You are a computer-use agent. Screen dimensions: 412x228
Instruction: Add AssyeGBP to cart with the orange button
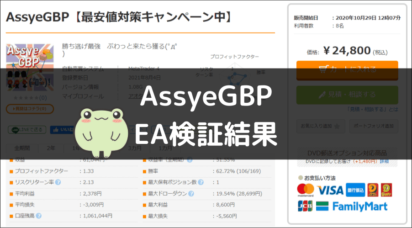[x=347, y=70]
